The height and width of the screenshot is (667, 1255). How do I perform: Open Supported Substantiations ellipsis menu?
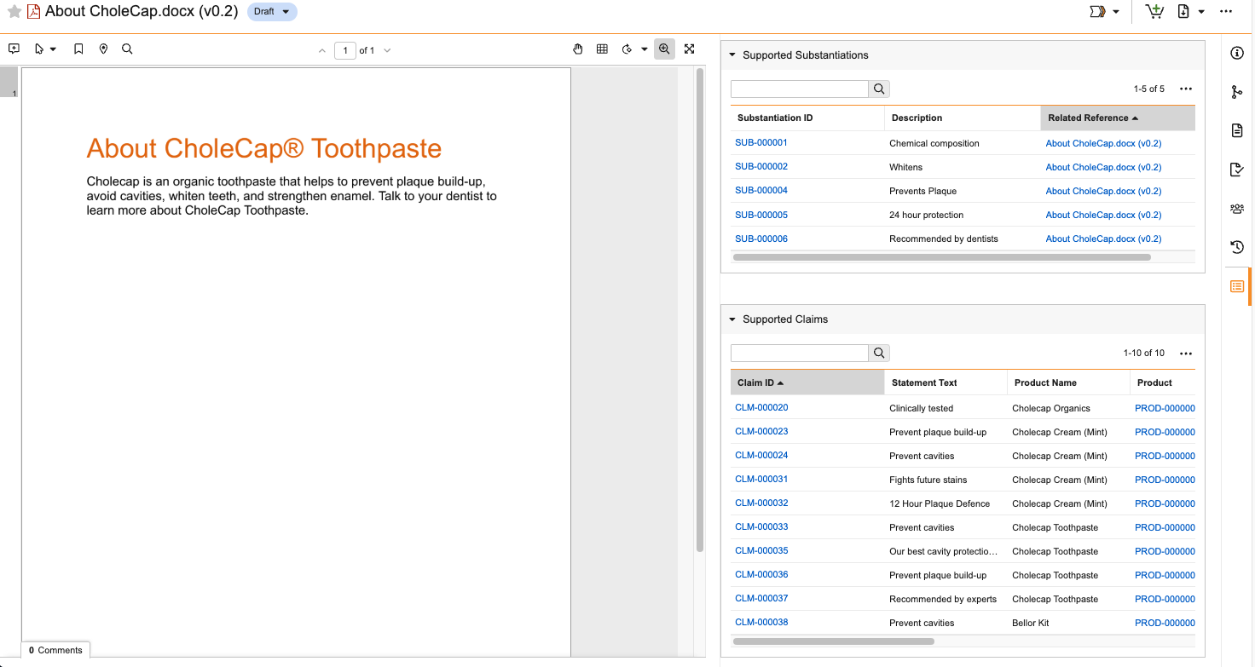[1186, 89]
